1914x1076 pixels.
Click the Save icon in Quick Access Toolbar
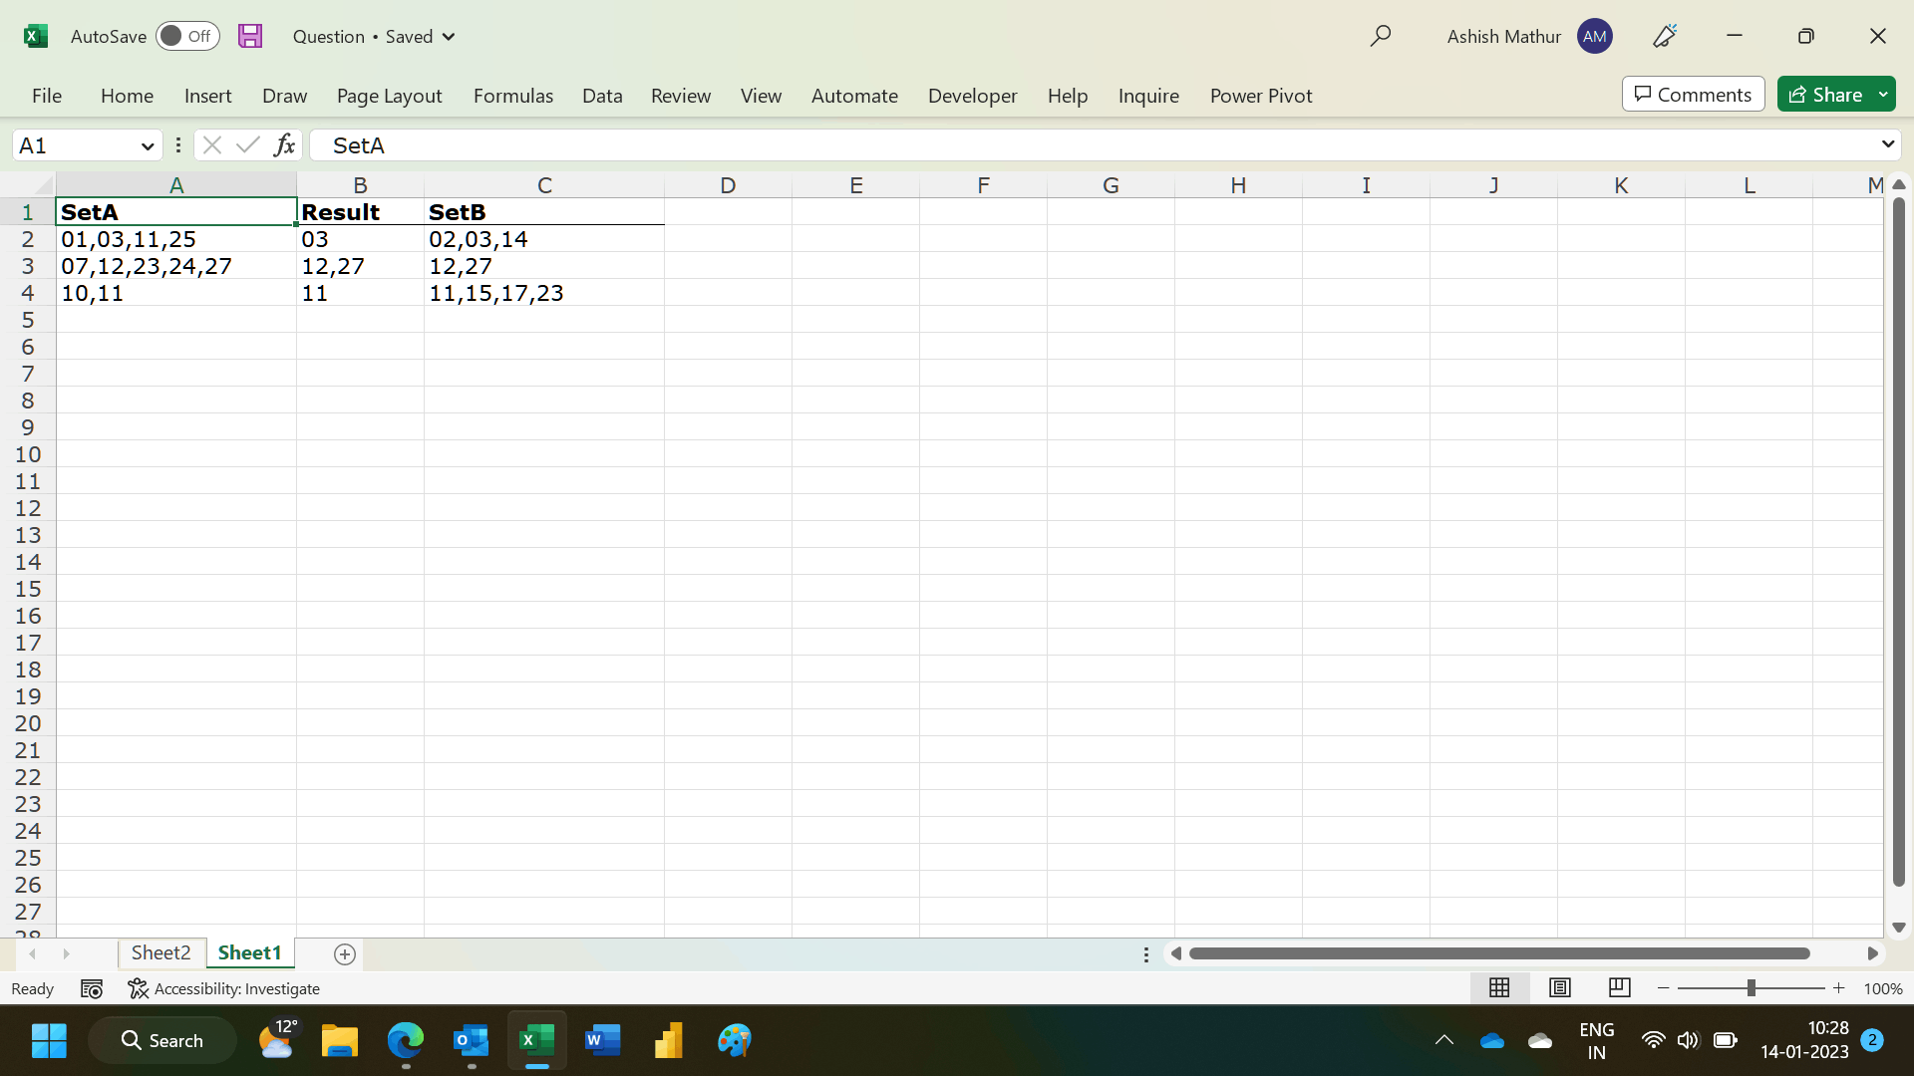pyautogui.click(x=250, y=36)
